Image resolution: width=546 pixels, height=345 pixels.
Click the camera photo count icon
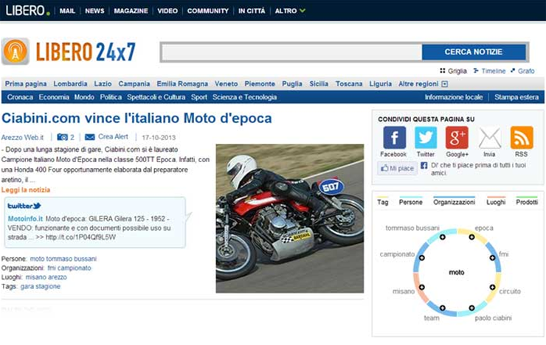pos(62,137)
